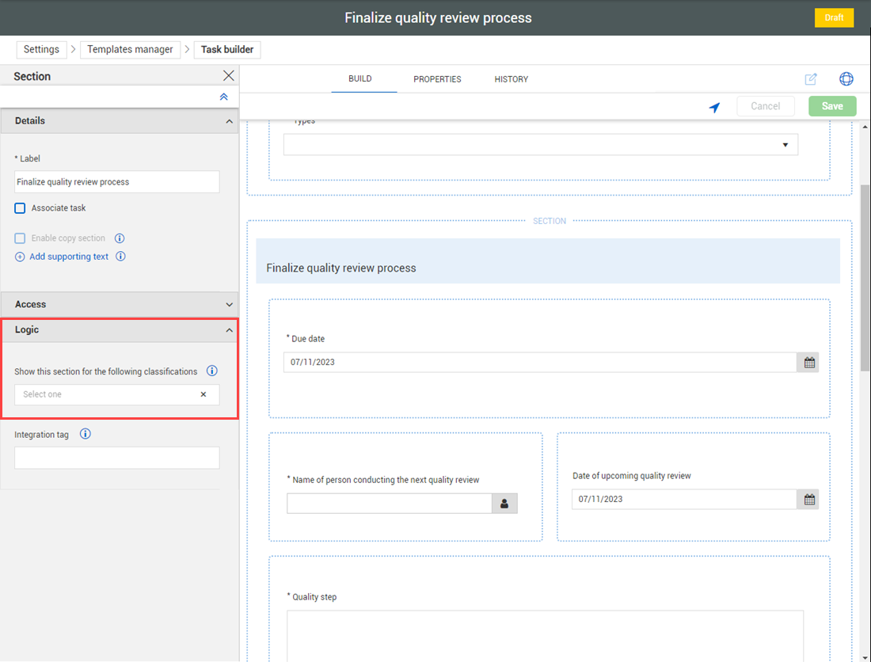Screen dimensions: 871x662
Task: Close the Section panel
Action: (228, 75)
